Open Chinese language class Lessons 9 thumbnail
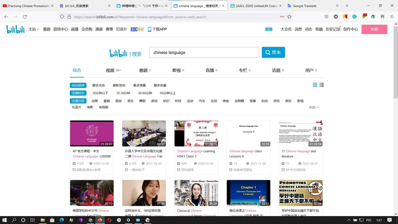 [248, 133]
